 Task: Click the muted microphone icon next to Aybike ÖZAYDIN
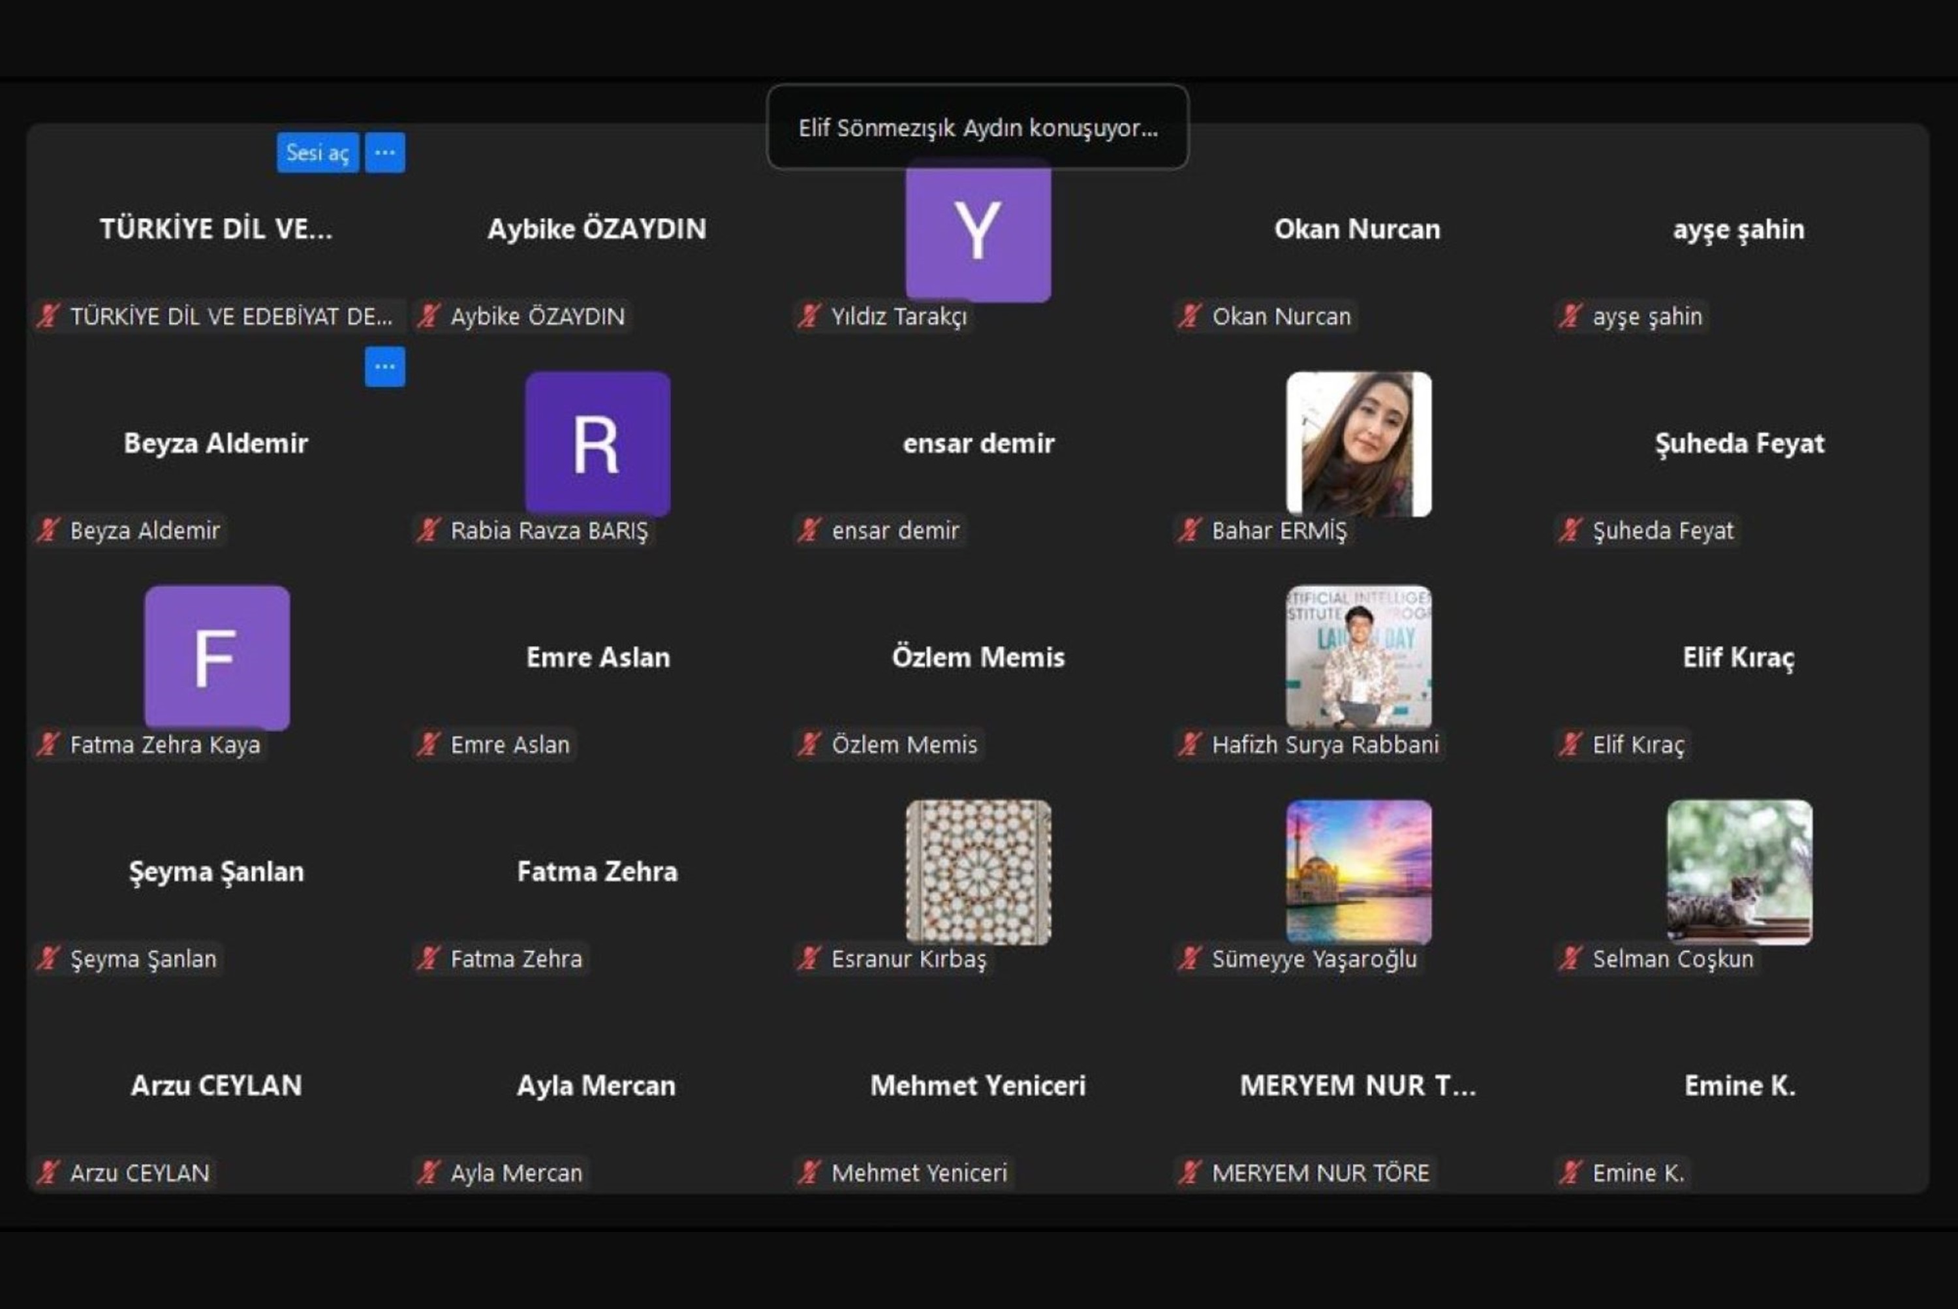[x=429, y=315]
